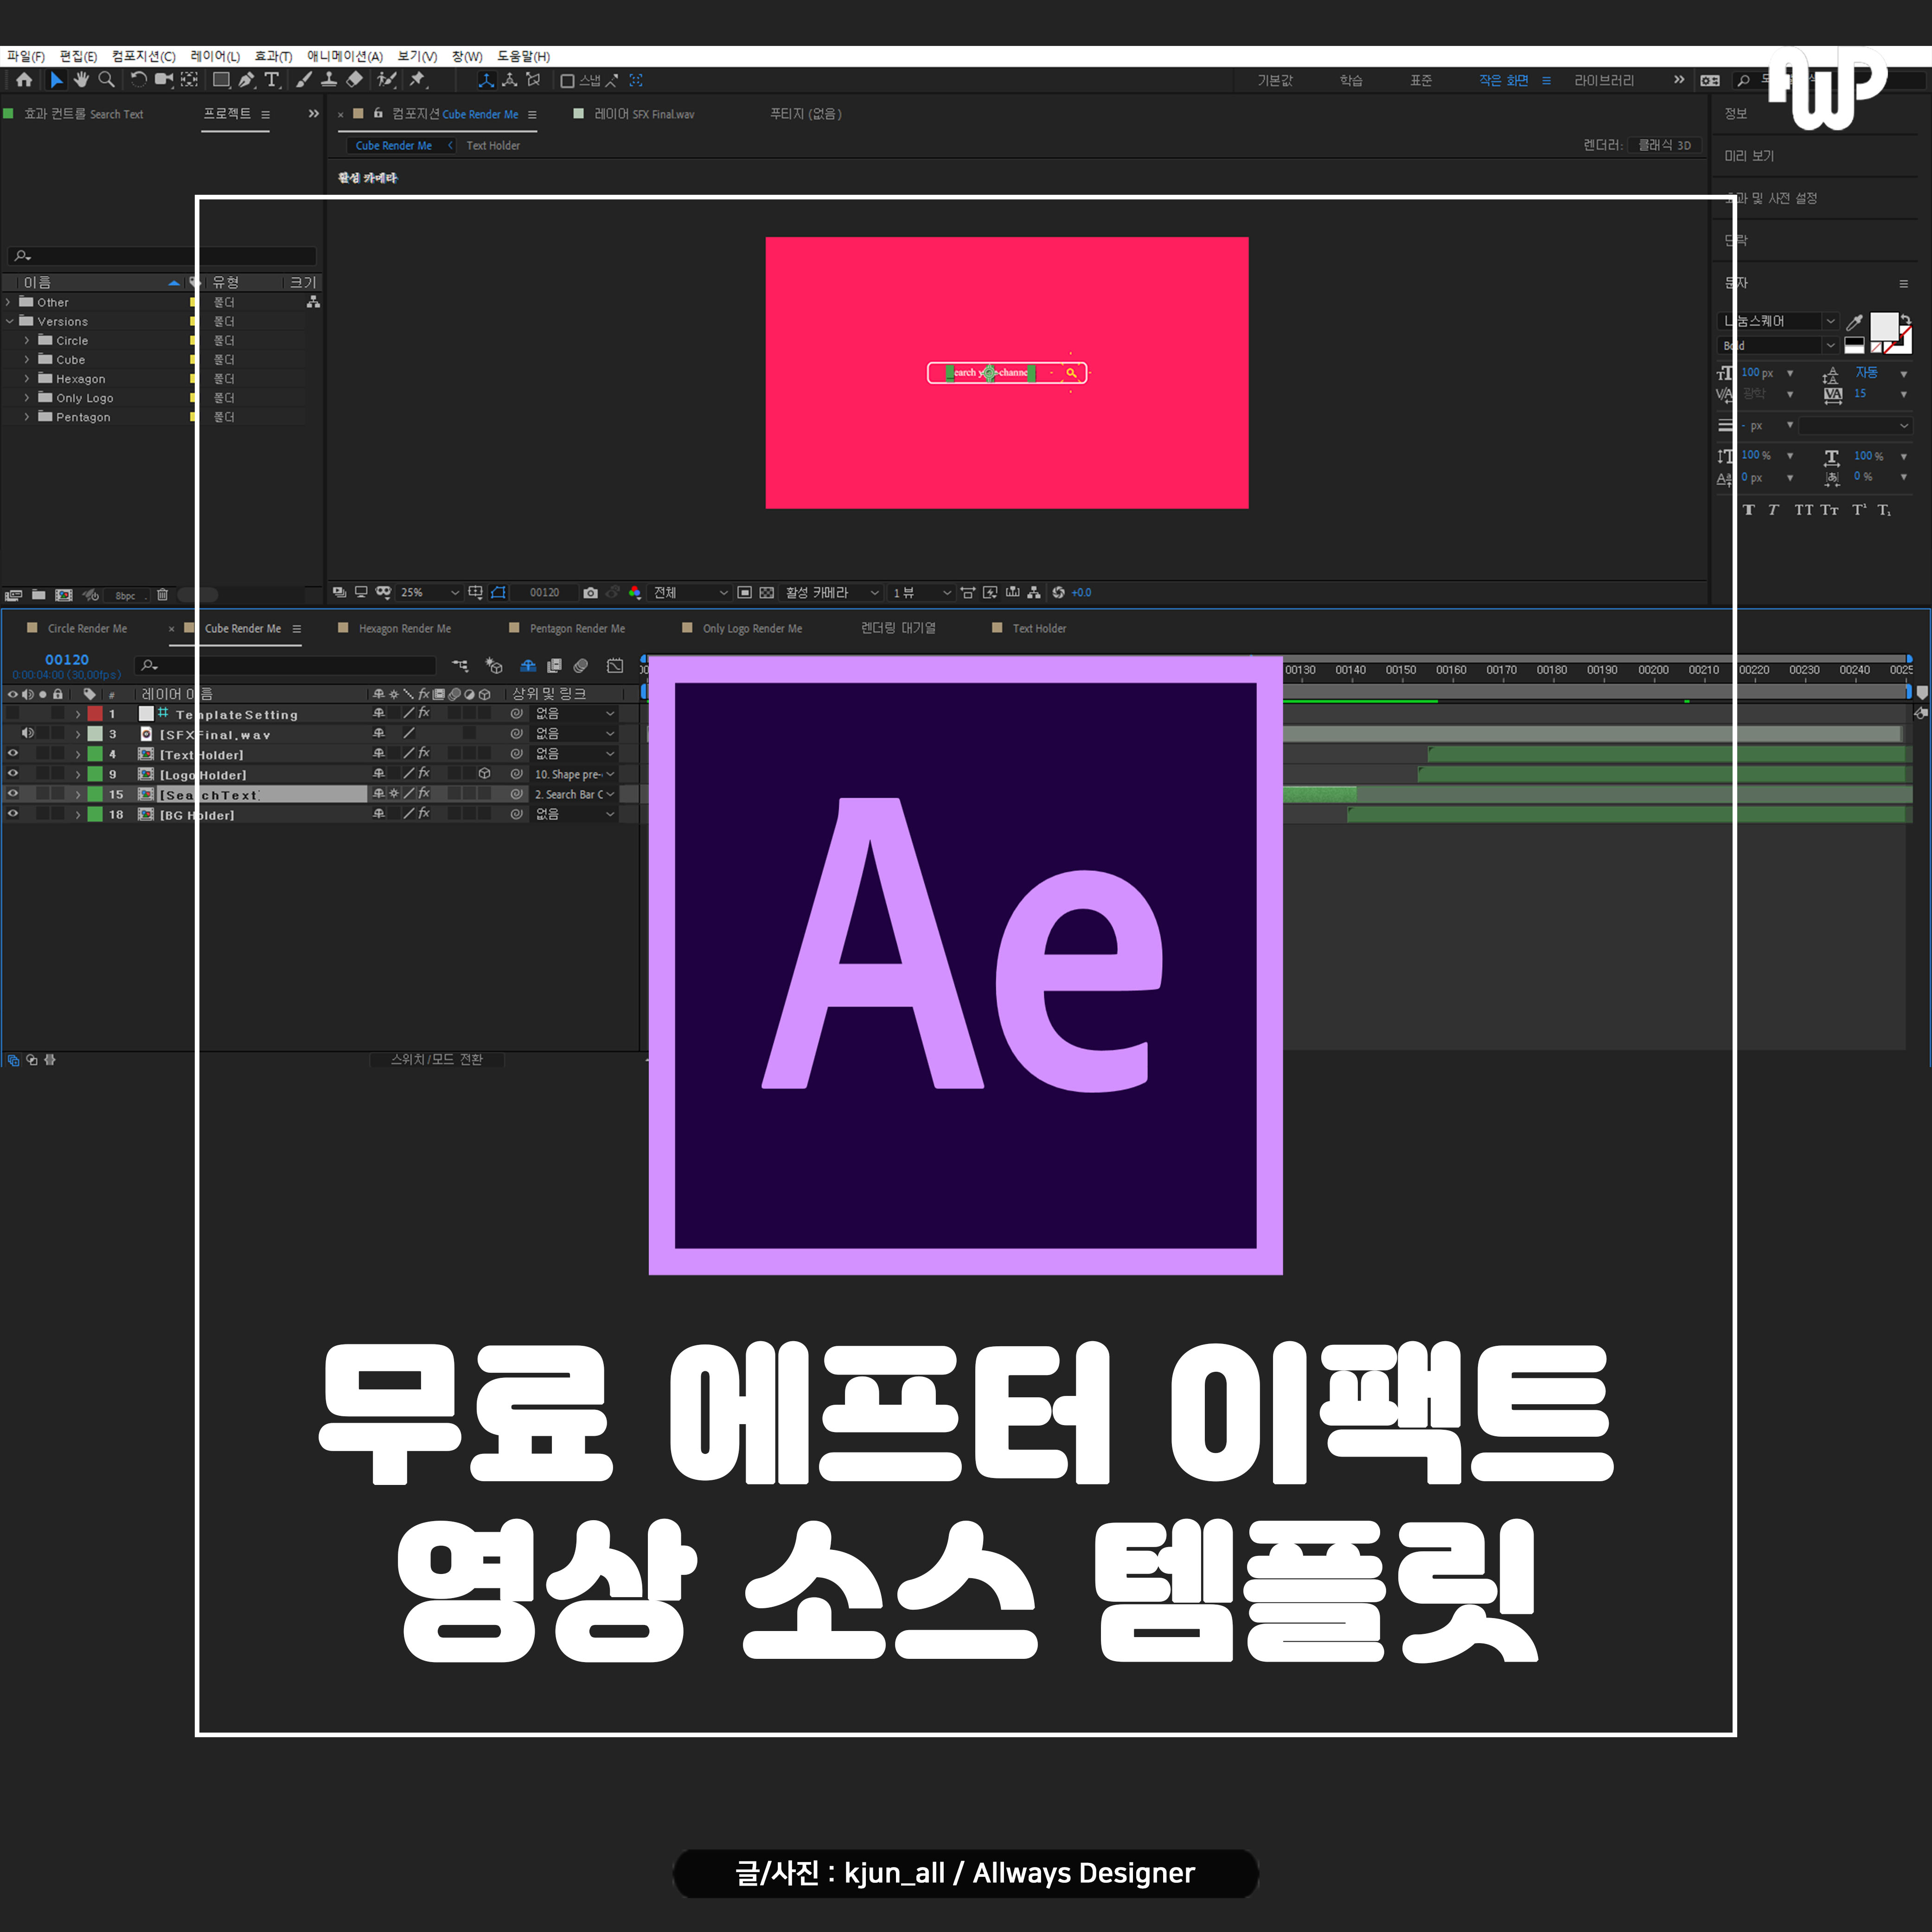
Task: Switch to the 학습 workspace
Action: coord(1351,81)
